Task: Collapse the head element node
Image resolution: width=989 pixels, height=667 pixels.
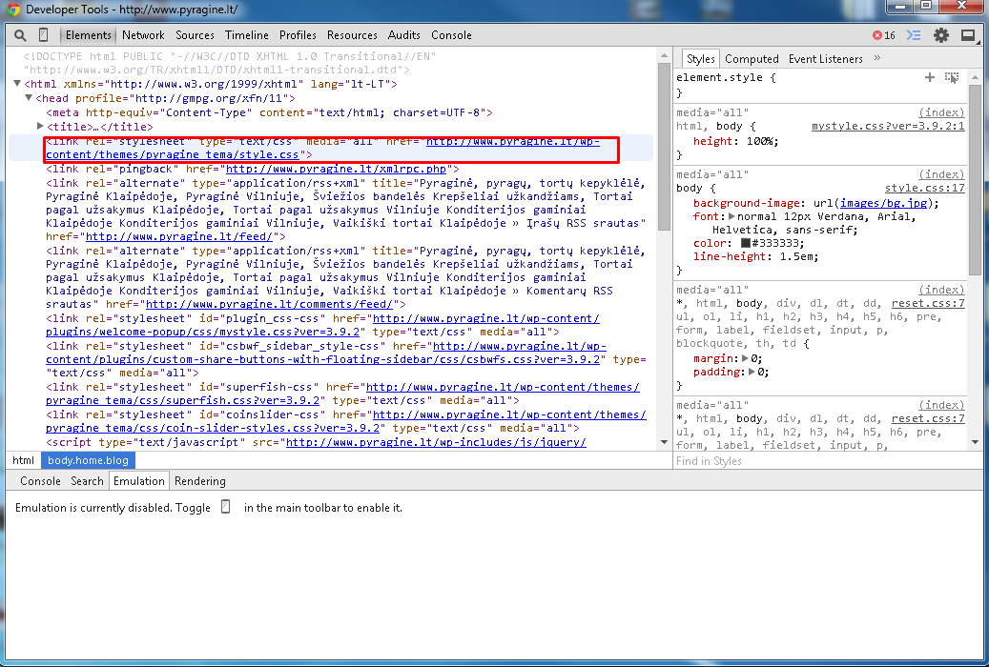Action: click(29, 98)
